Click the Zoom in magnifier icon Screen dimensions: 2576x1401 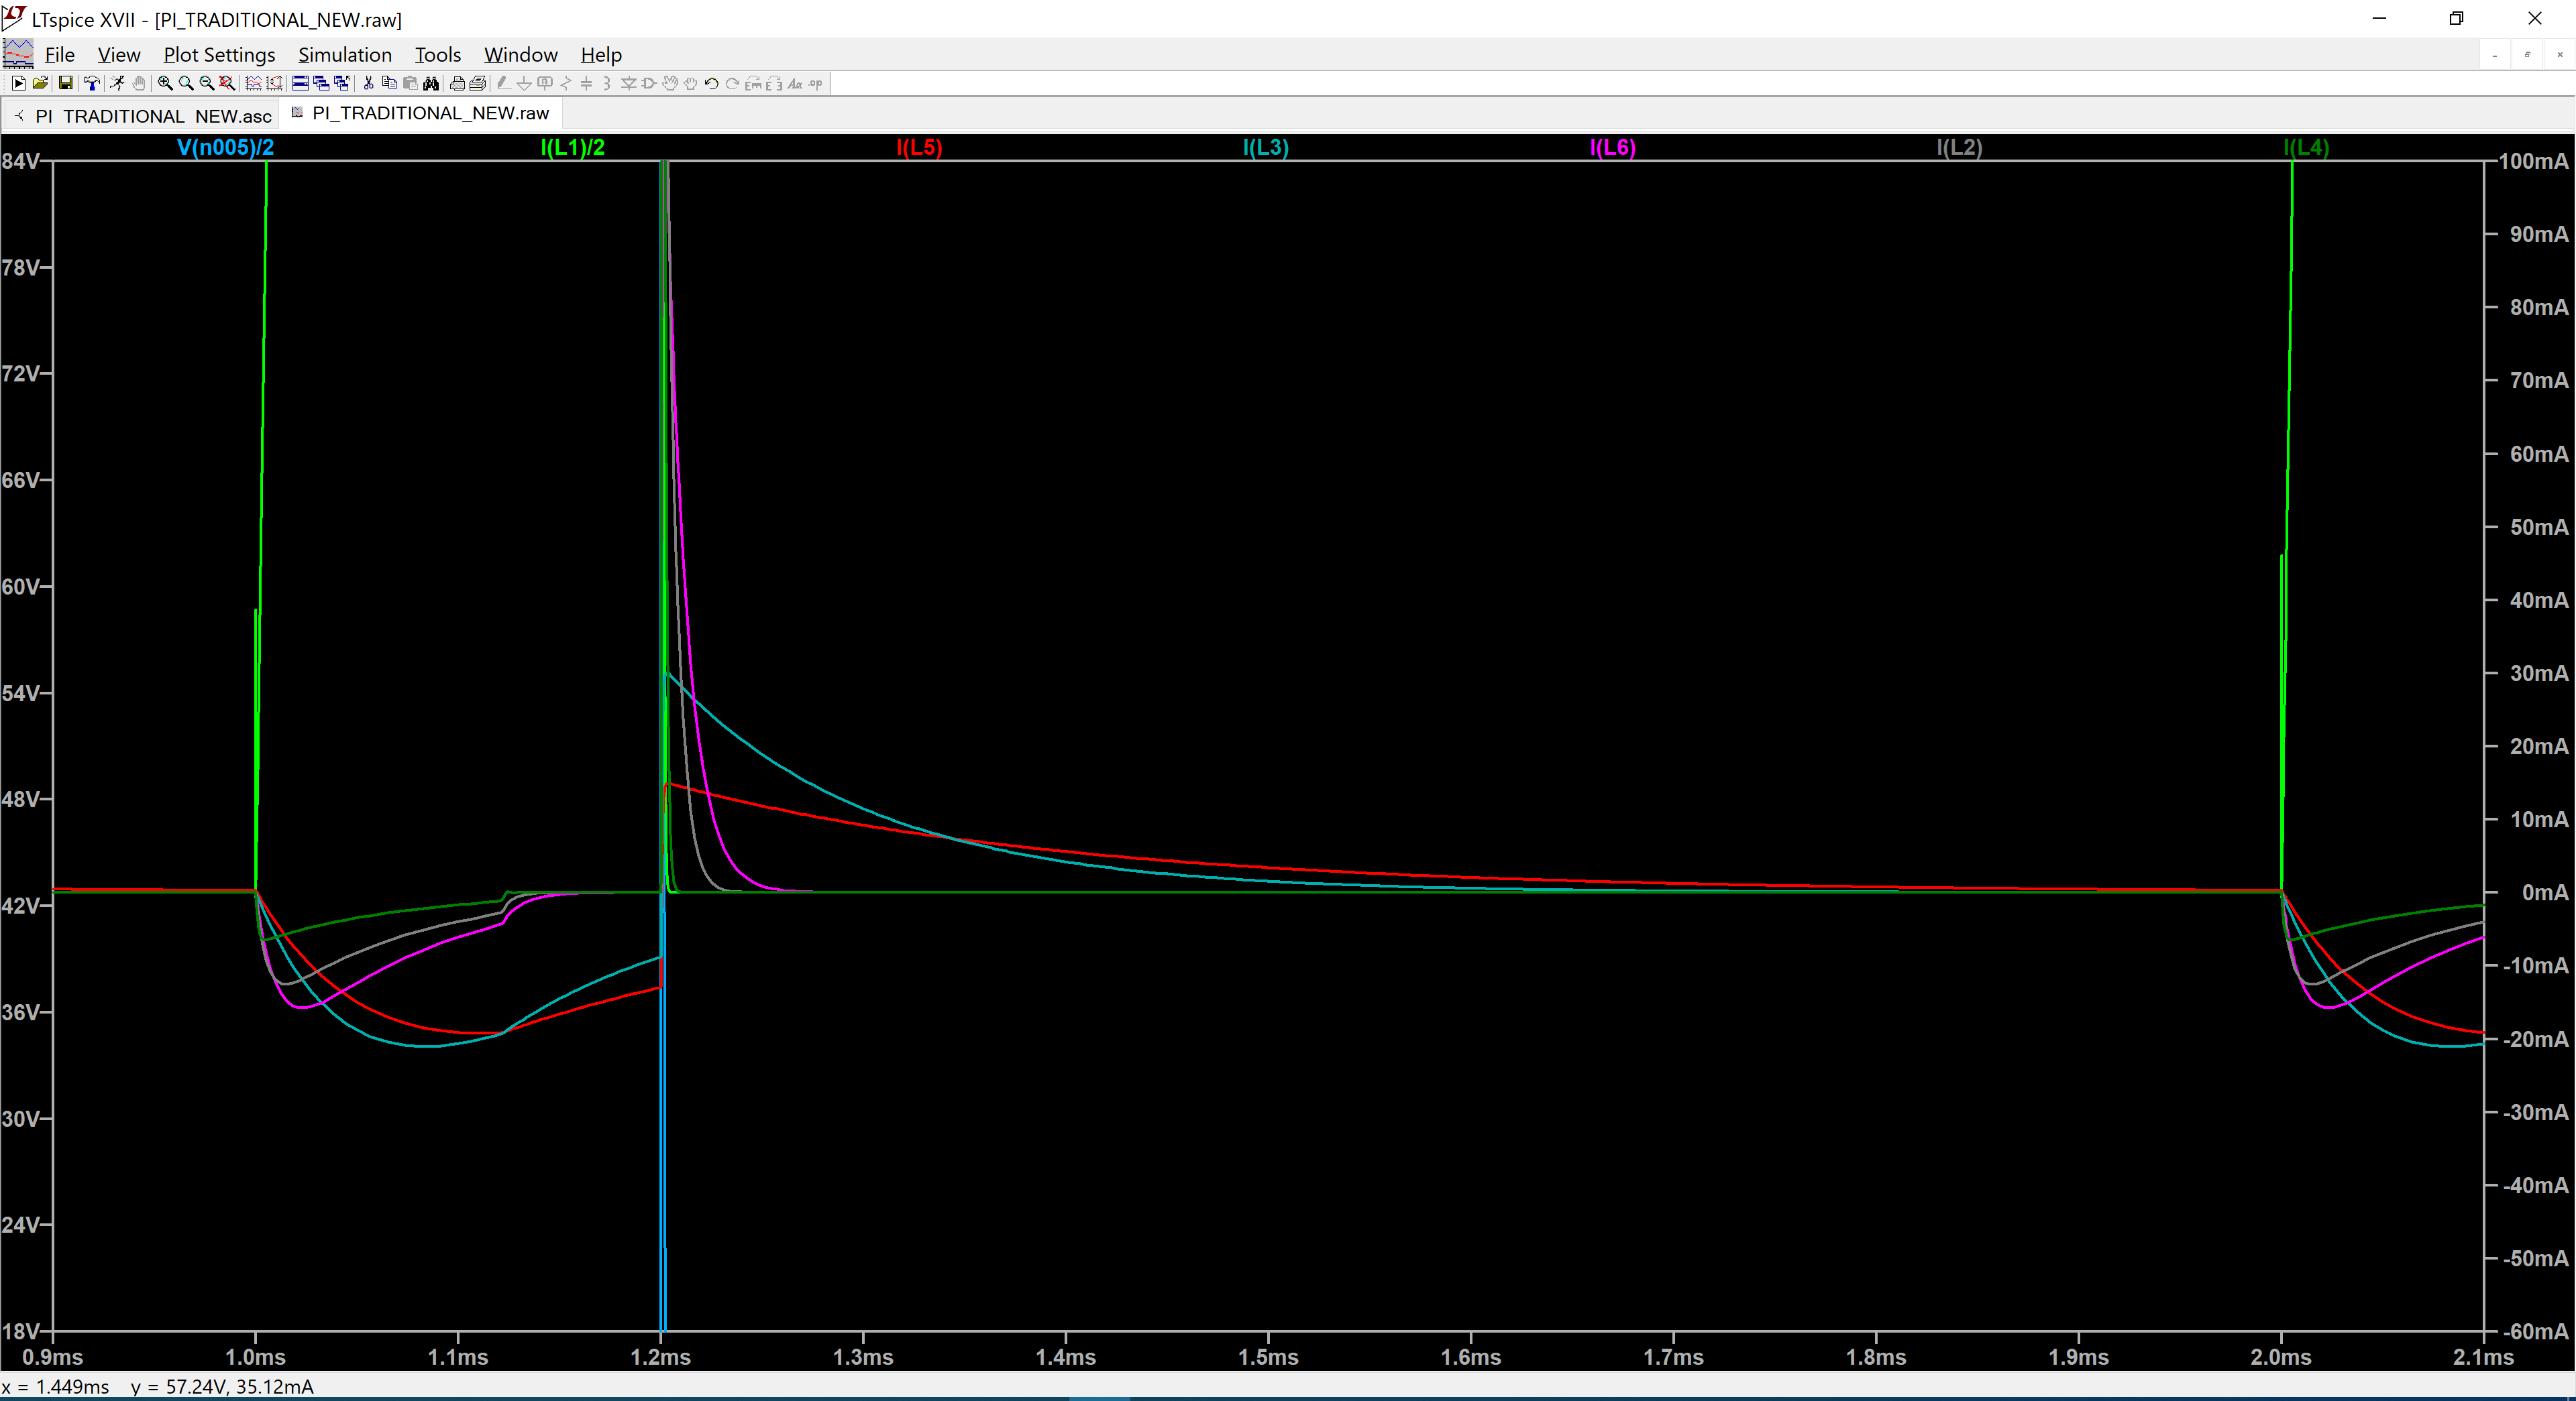165,83
